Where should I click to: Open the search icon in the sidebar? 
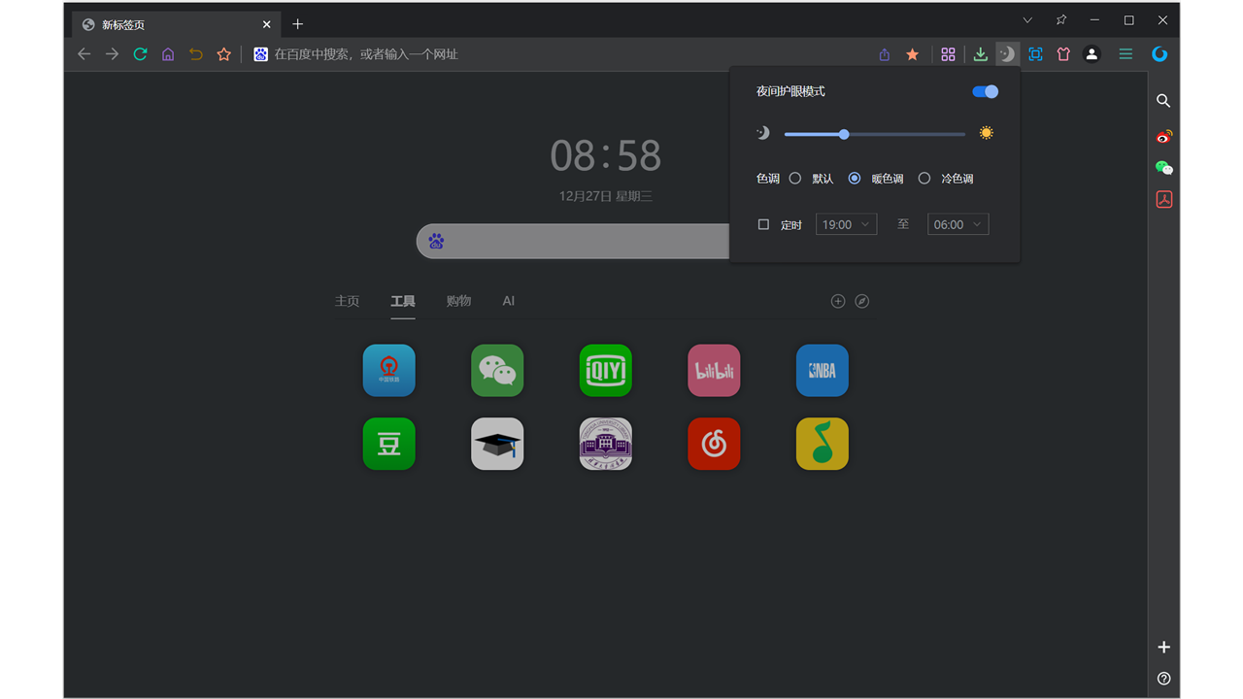point(1163,101)
